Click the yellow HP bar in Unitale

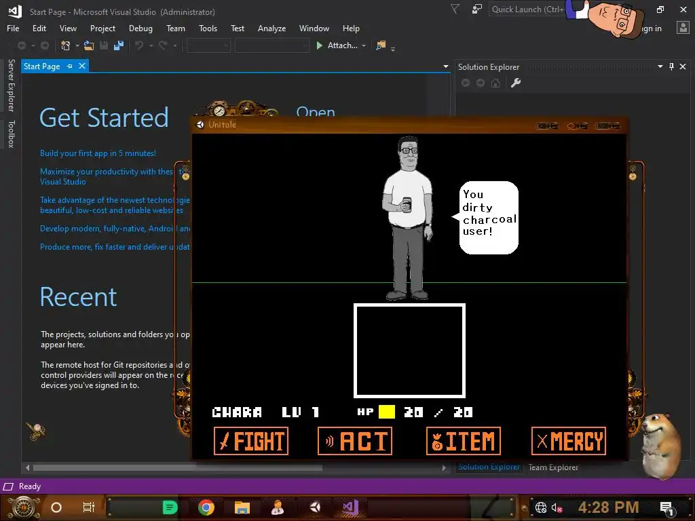click(386, 412)
